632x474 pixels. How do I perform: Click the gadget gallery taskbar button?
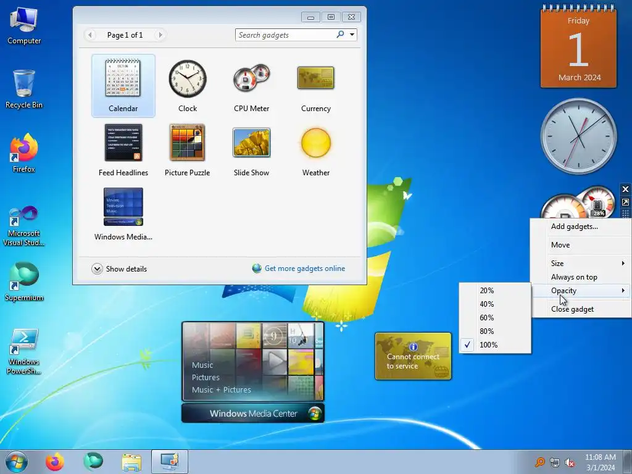(170, 462)
